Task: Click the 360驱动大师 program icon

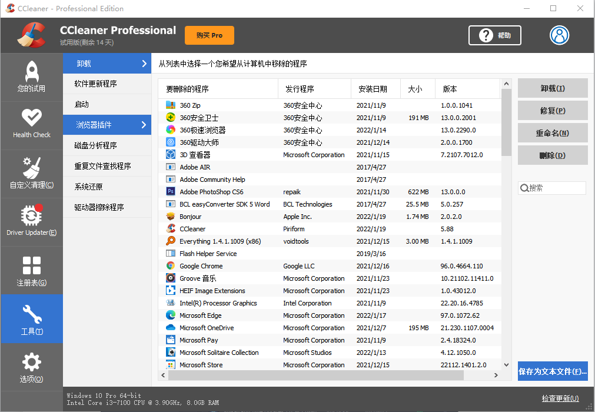Action: tap(171, 142)
